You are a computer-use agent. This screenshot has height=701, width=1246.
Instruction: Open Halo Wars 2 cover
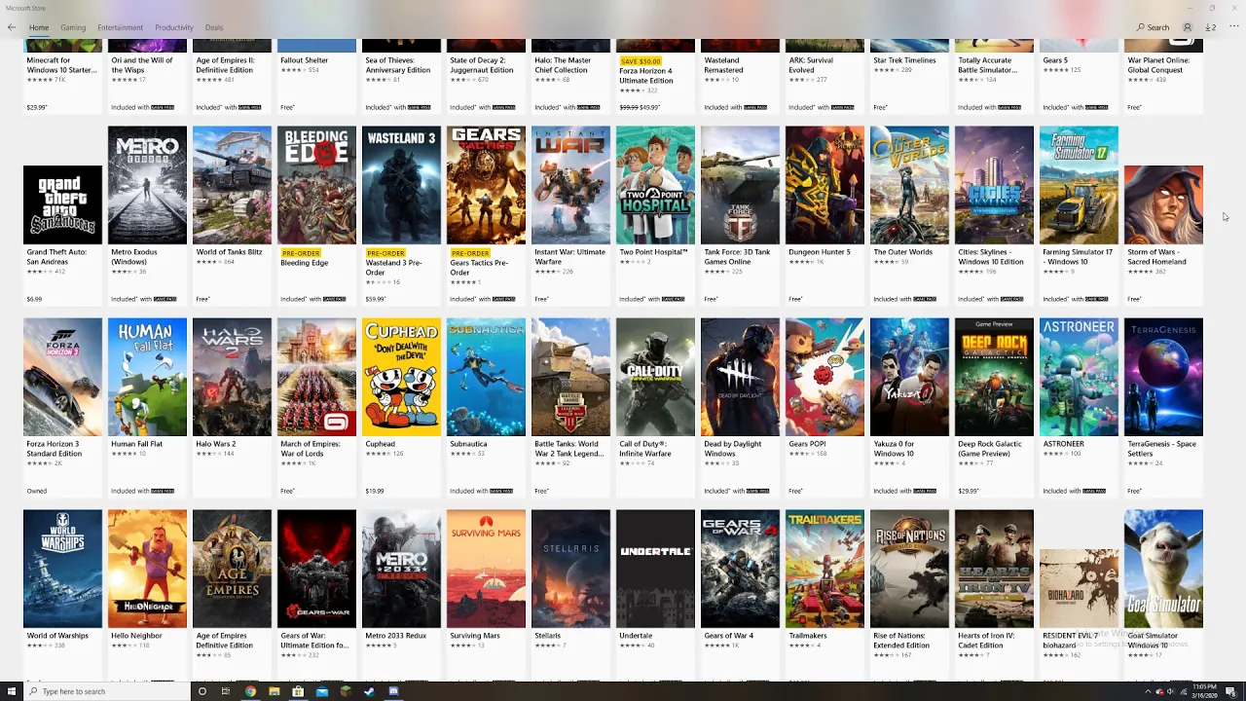pyautogui.click(x=232, y=377)
